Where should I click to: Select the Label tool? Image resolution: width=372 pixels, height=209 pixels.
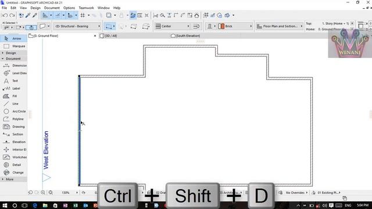tap(14, 88)
